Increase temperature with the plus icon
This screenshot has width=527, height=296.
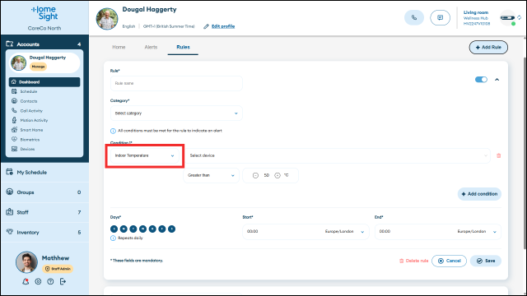[277, 175]
